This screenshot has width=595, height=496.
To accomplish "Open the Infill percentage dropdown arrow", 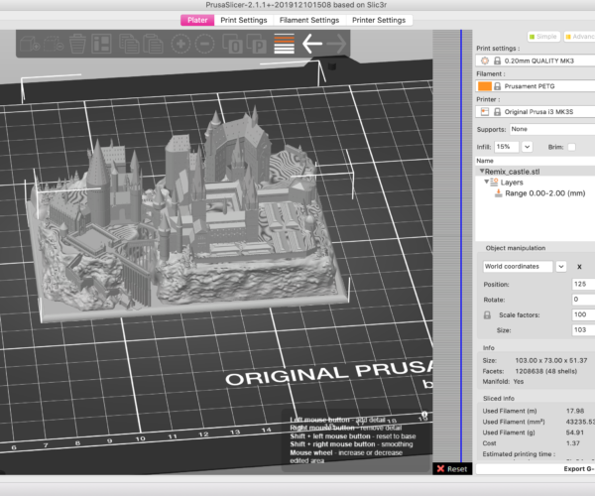I will click(x=528, y=147).
